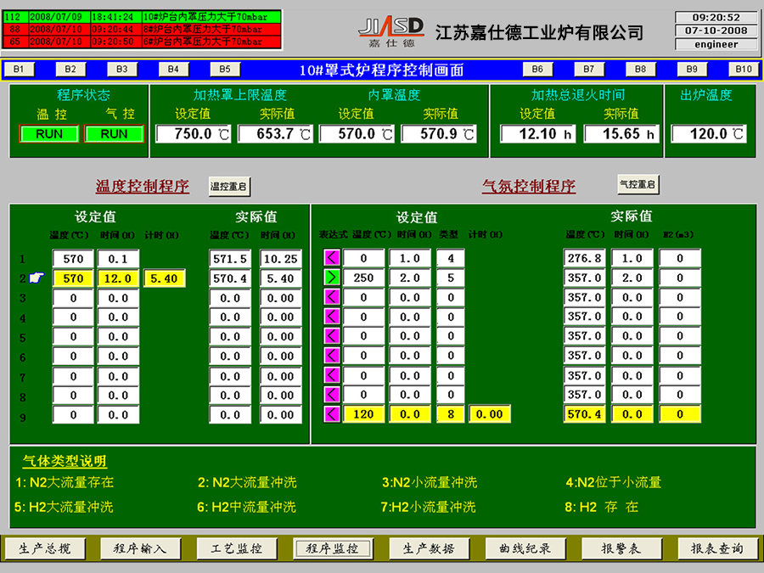Screen dimensions: 764x573
Task: Click the JIASD company logo
Action: pos(391,31)
